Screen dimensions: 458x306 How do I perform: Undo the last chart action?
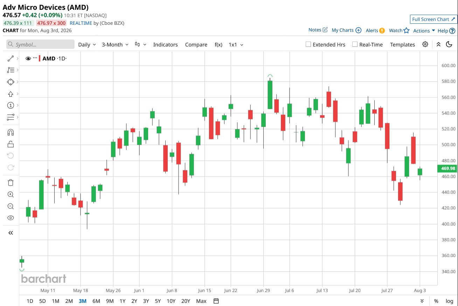tap(11, 155)
